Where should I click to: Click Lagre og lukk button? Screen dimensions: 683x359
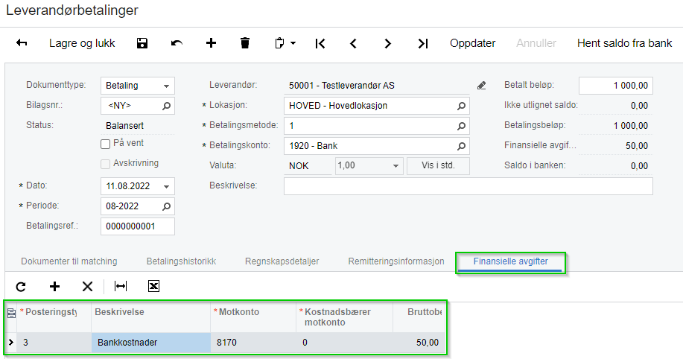(x=82, y=43)
